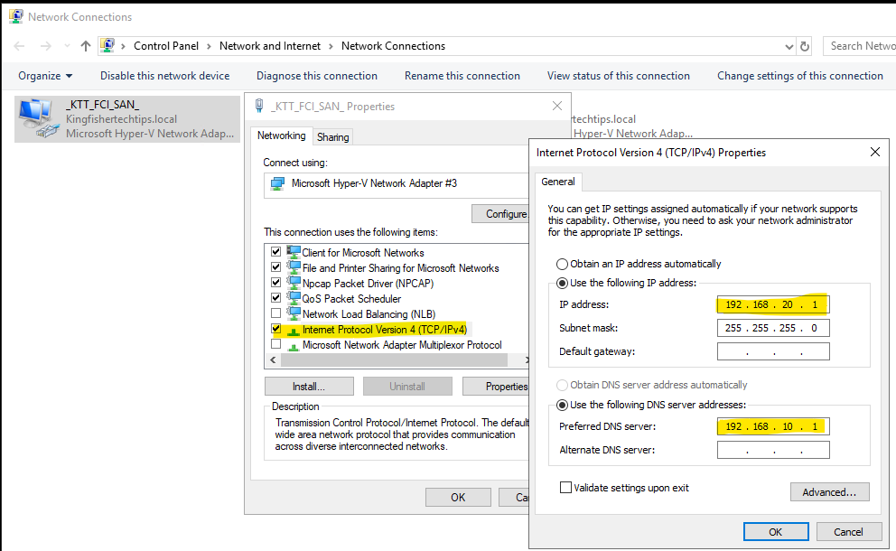Click the Preferred DNS server field
The height and width of the screenshot is (551, 896).
click(773, 426)
